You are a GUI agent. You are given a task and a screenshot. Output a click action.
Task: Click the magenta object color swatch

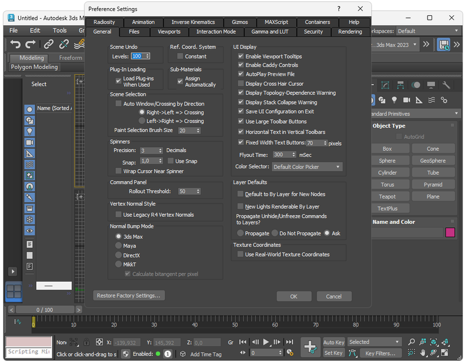point(450,233)
